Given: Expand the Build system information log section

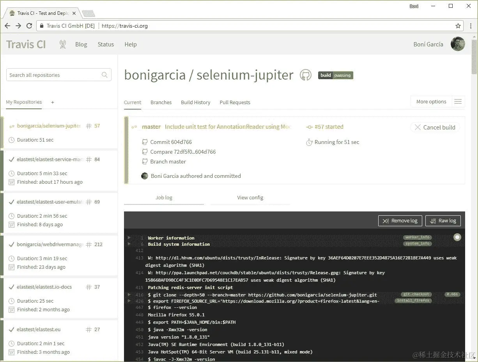Looking at the screenshot, I should pyautogui.click(x=129, y=244).
